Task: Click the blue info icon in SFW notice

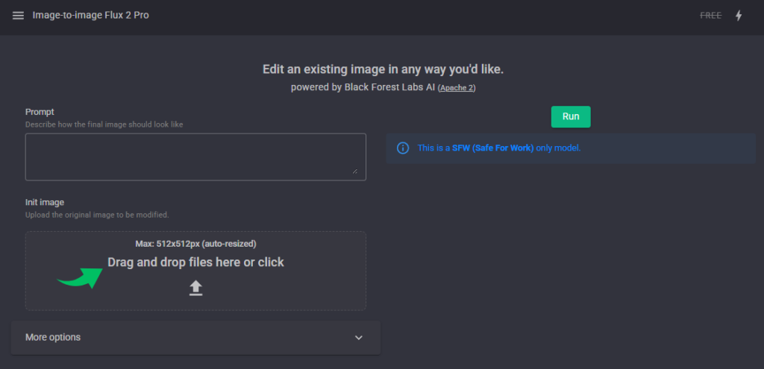Action: (403, 148)
